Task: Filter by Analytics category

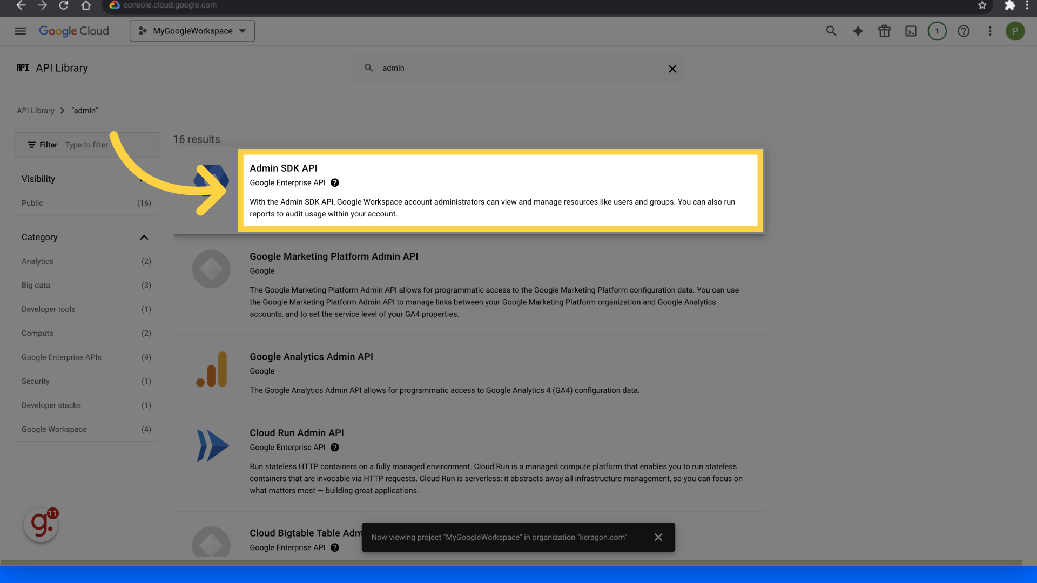Action: point(86,261)
